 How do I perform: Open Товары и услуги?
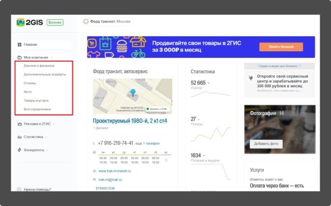point(36,100)
